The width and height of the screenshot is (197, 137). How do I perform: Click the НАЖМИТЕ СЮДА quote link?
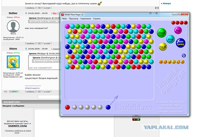tap(17, 126)
